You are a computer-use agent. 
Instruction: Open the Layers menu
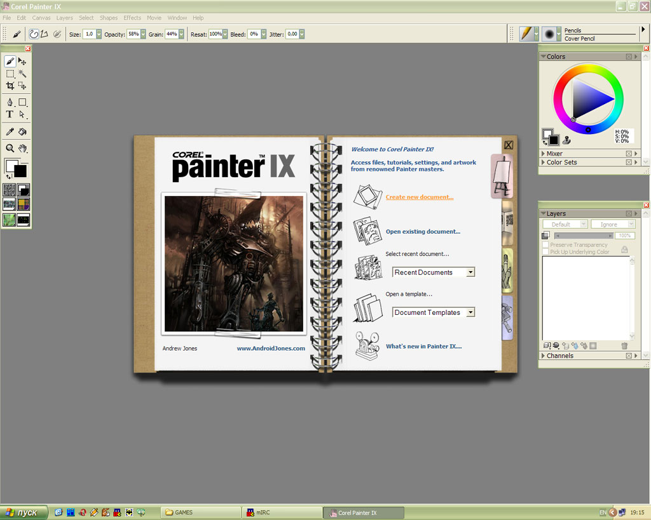pos(64,18)
